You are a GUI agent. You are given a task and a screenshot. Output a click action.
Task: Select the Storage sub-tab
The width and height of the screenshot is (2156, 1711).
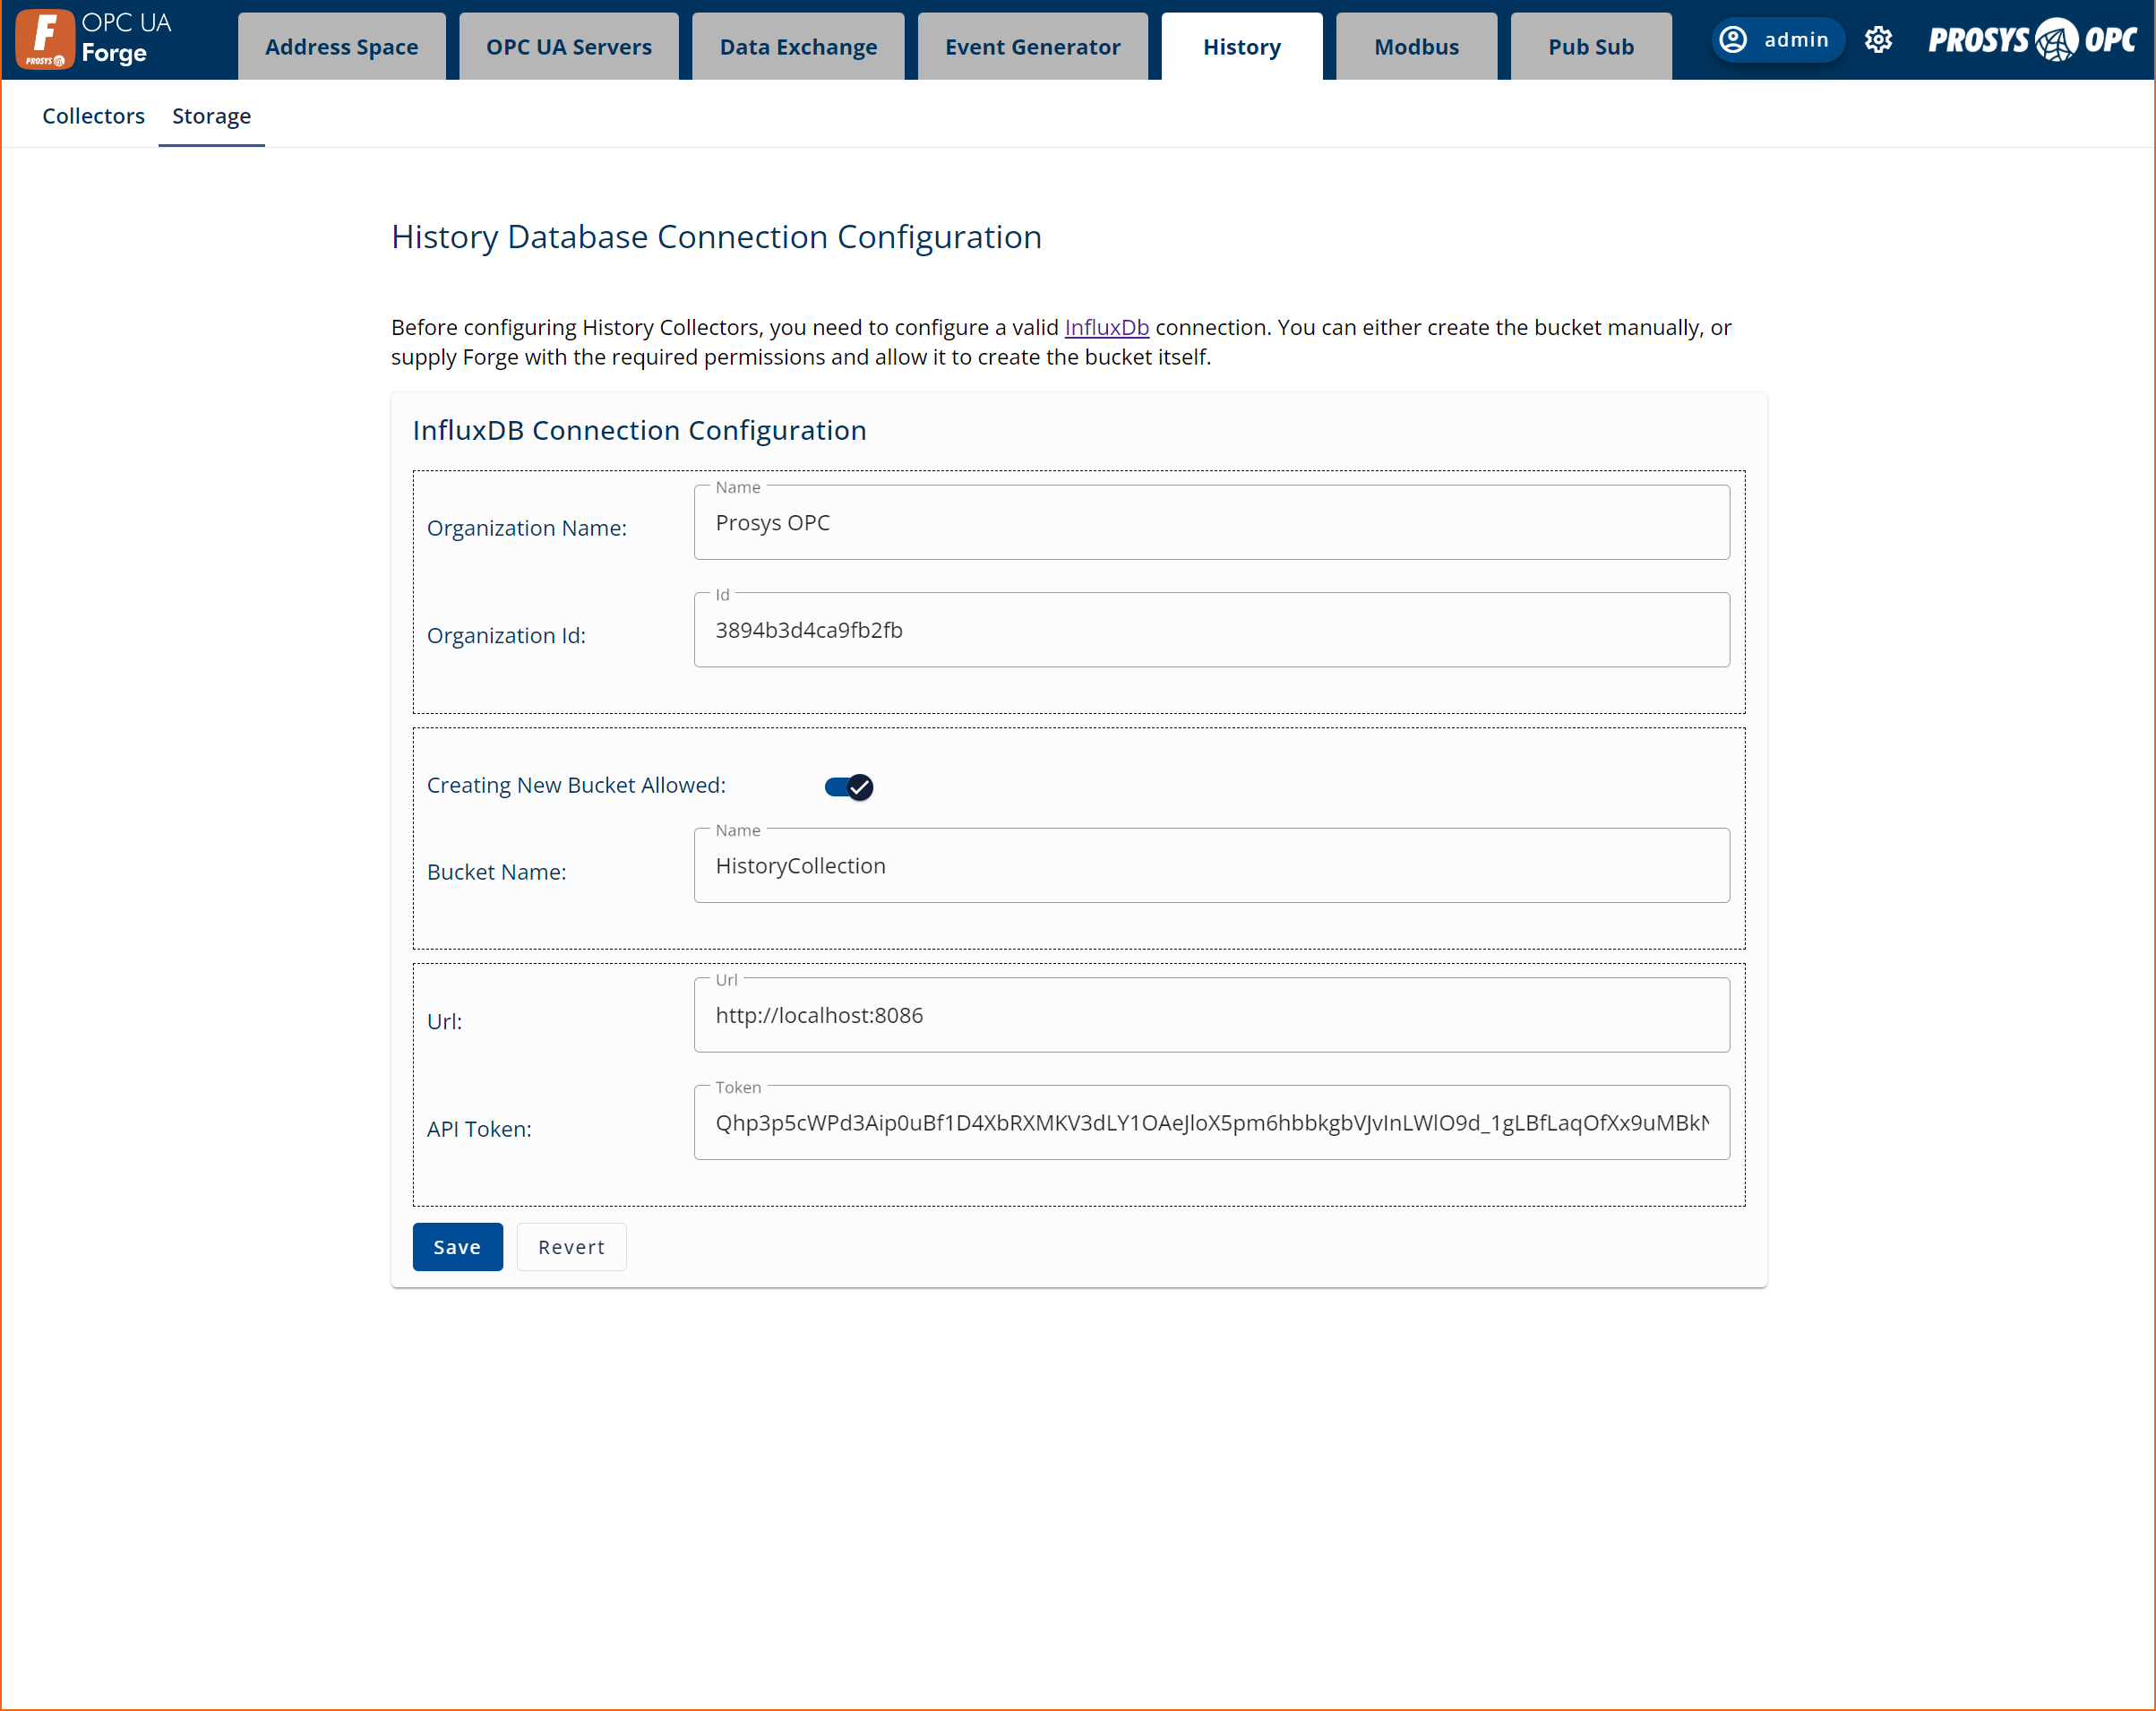(x=211, y=116)
